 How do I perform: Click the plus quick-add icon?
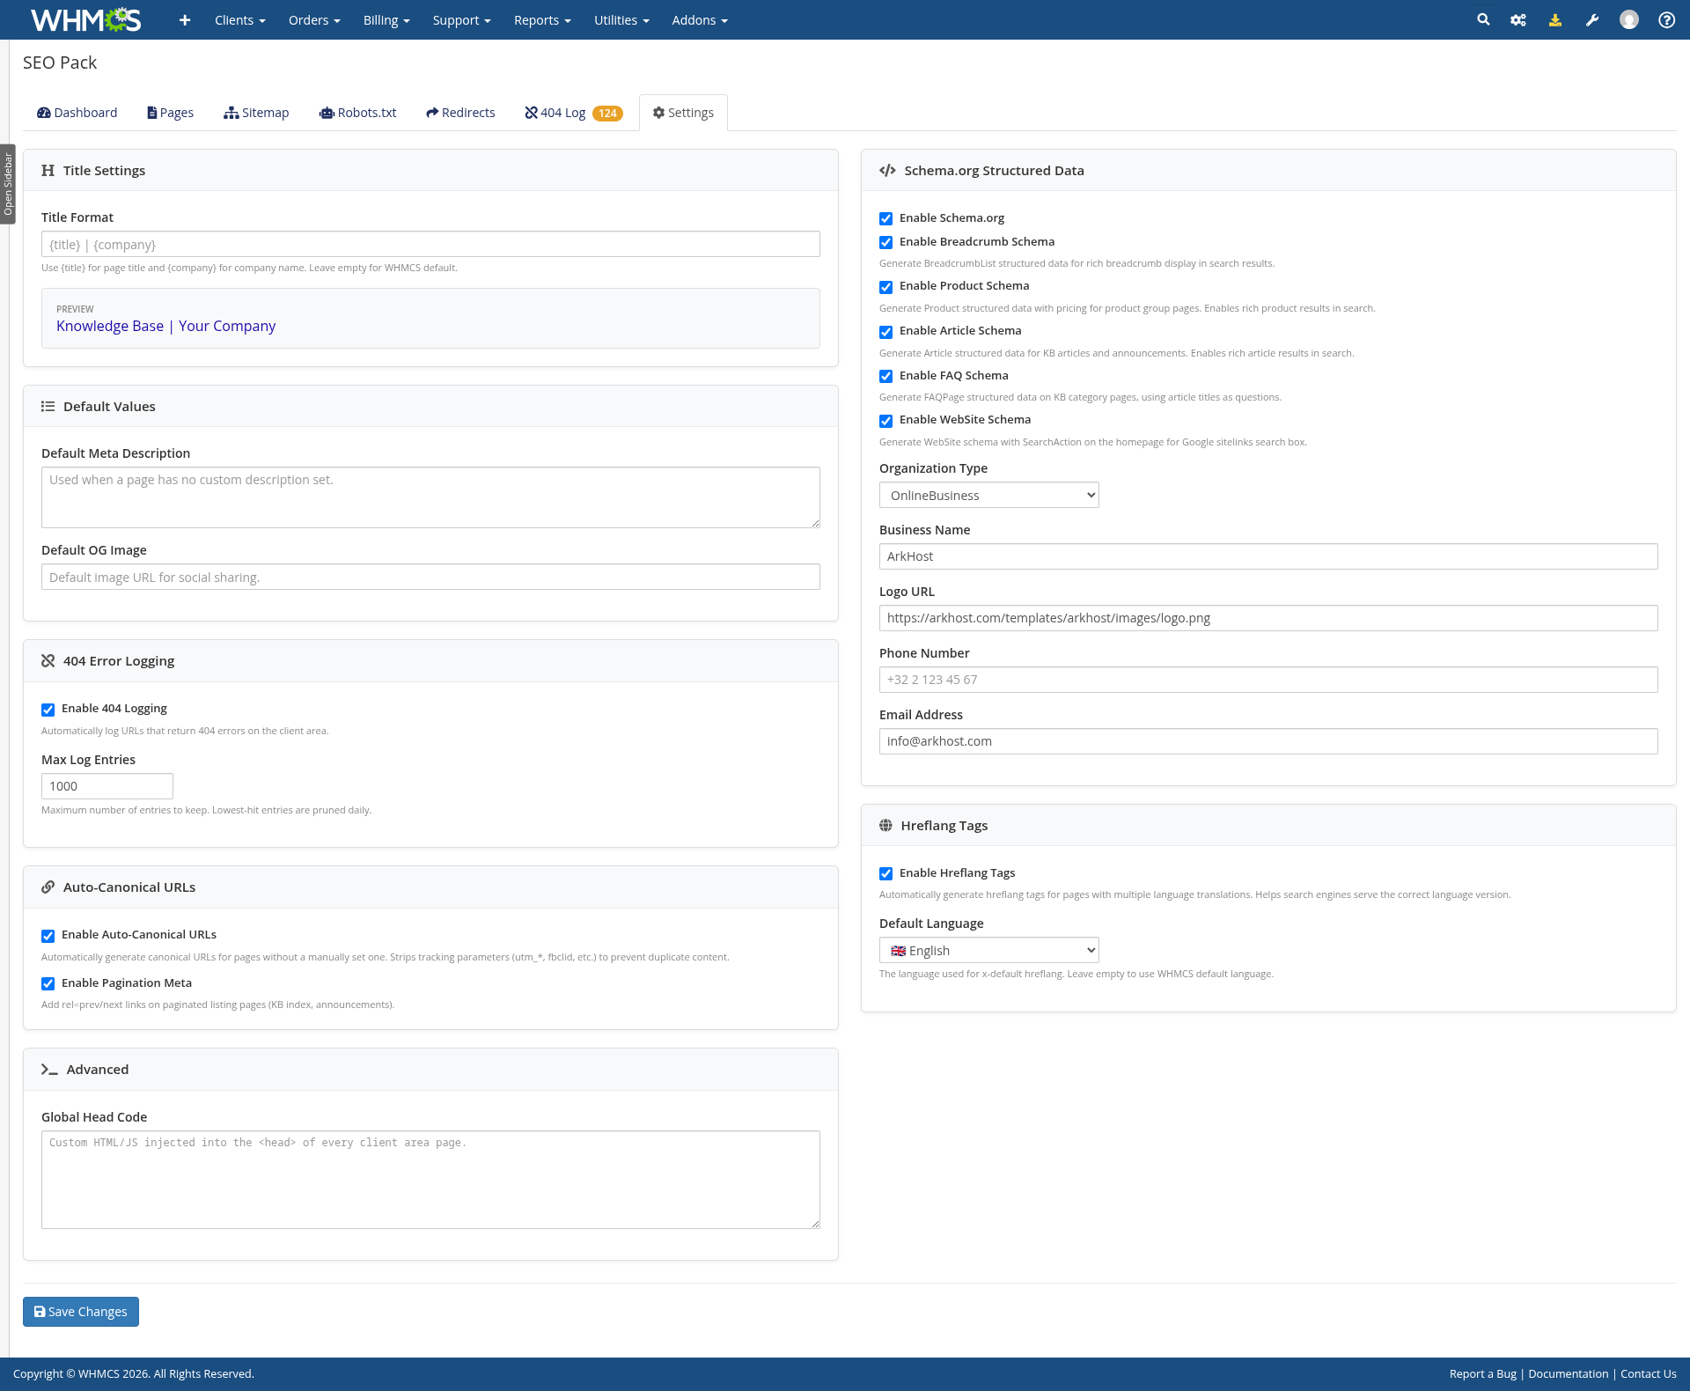[x=185, y=19]
